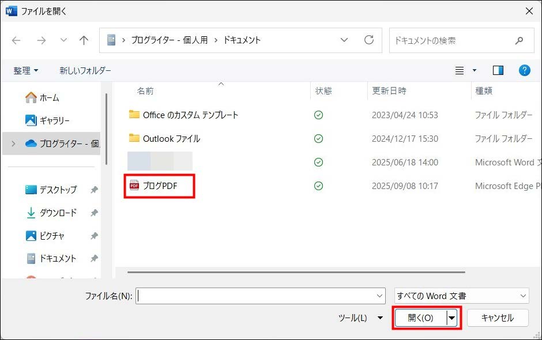Refresh the Documents folder view
Viewport: 542px width, 340px height.
369,40
